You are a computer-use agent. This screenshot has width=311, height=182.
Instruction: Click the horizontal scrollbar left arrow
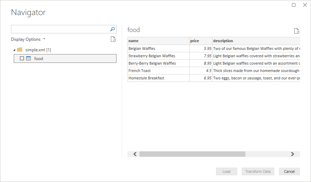pyautogui.click(x=135, y=154)
